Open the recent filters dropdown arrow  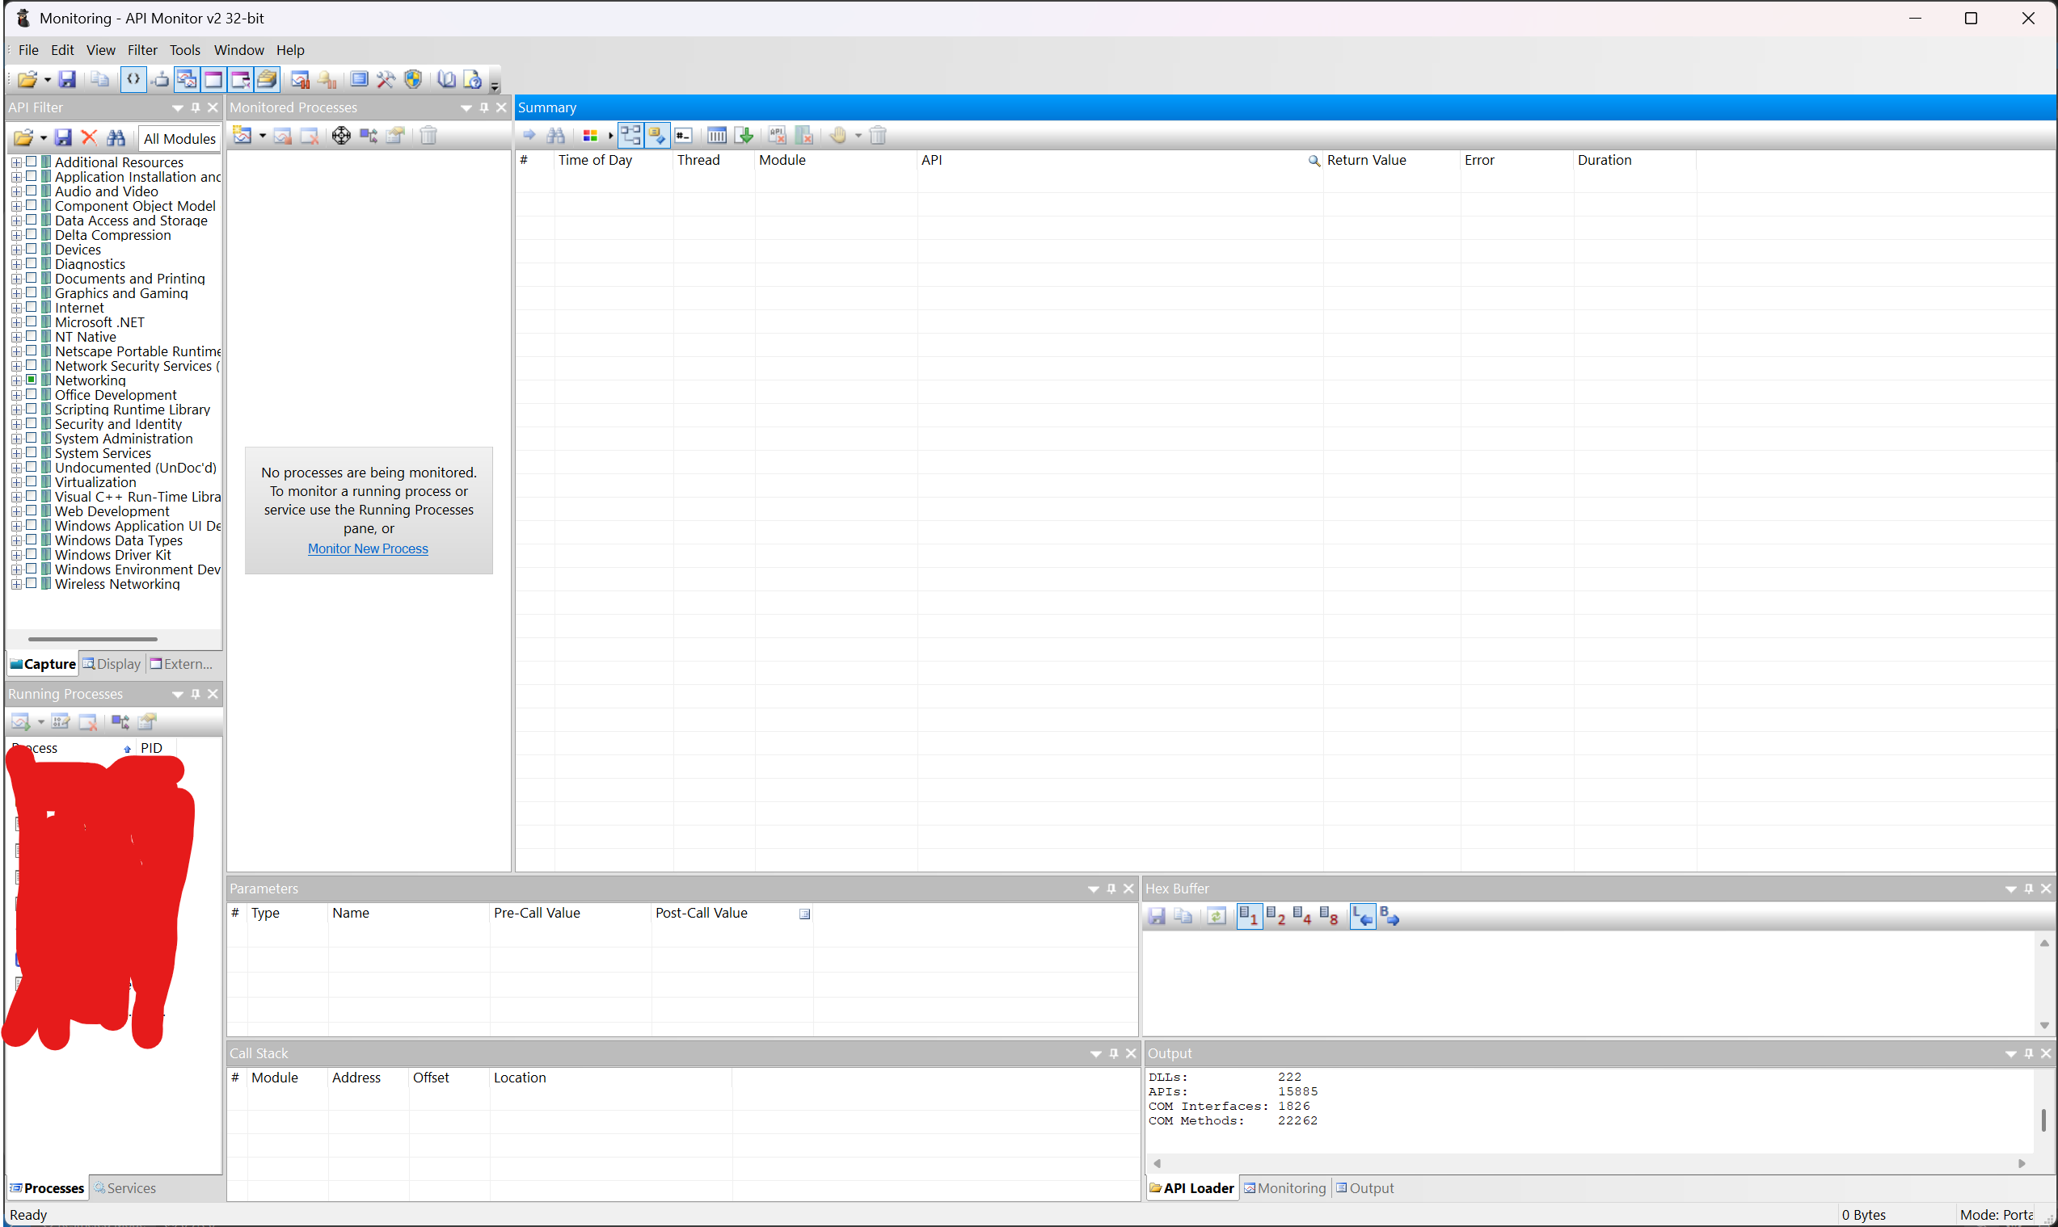pyautogui.click(x=44, y=137)
